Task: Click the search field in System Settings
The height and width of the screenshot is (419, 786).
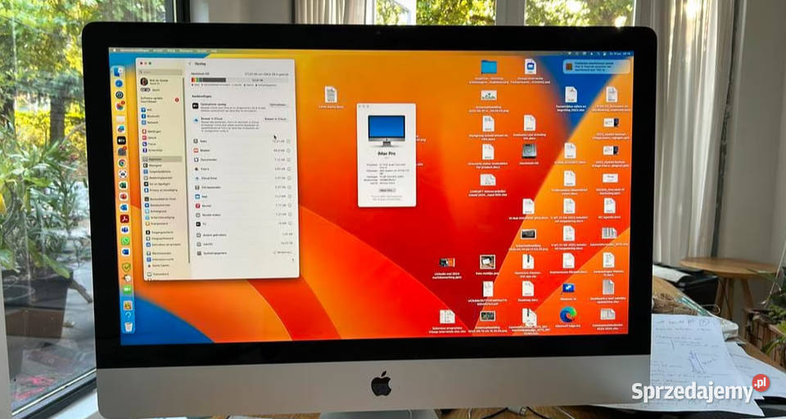Action: click(x=161, y=72)
